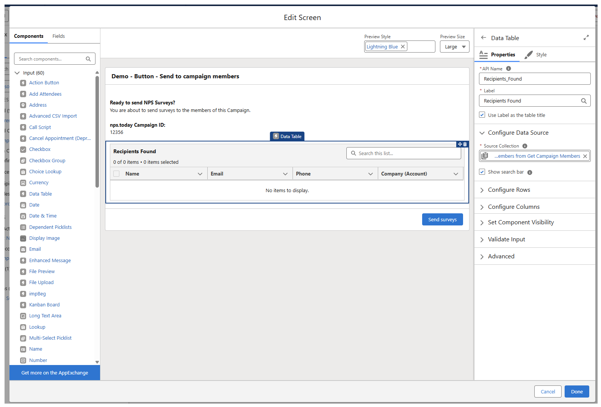Toggle Use Label as the table title checkbox
Screen dimensions: 601x407
click(x=482, y=115)
